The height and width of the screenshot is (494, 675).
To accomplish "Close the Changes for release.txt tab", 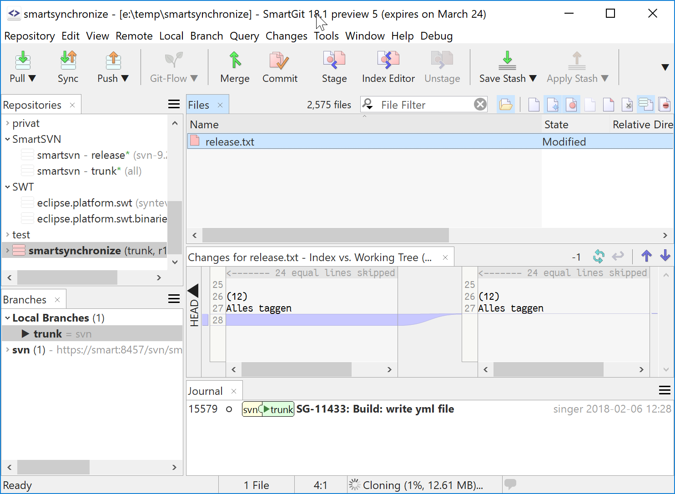I will point(445,257).
